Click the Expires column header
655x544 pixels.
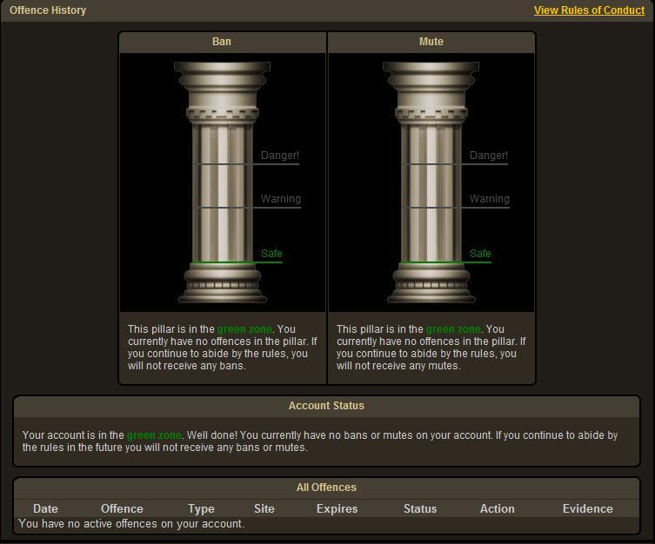click(338, 508)
